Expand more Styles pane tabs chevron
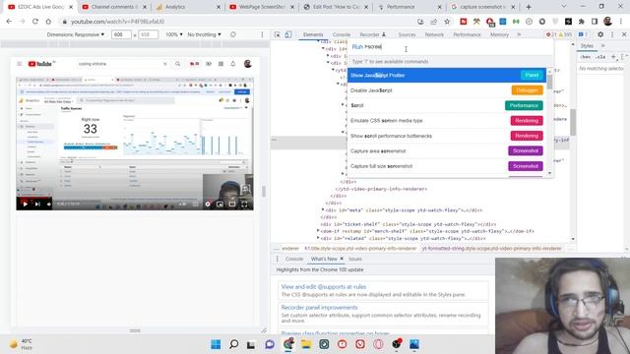 click(602, 46)
